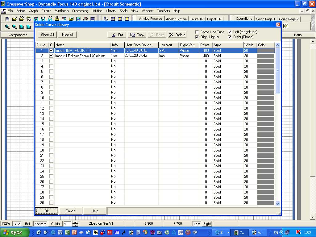Open the Synthesis menu

(61, 11)
